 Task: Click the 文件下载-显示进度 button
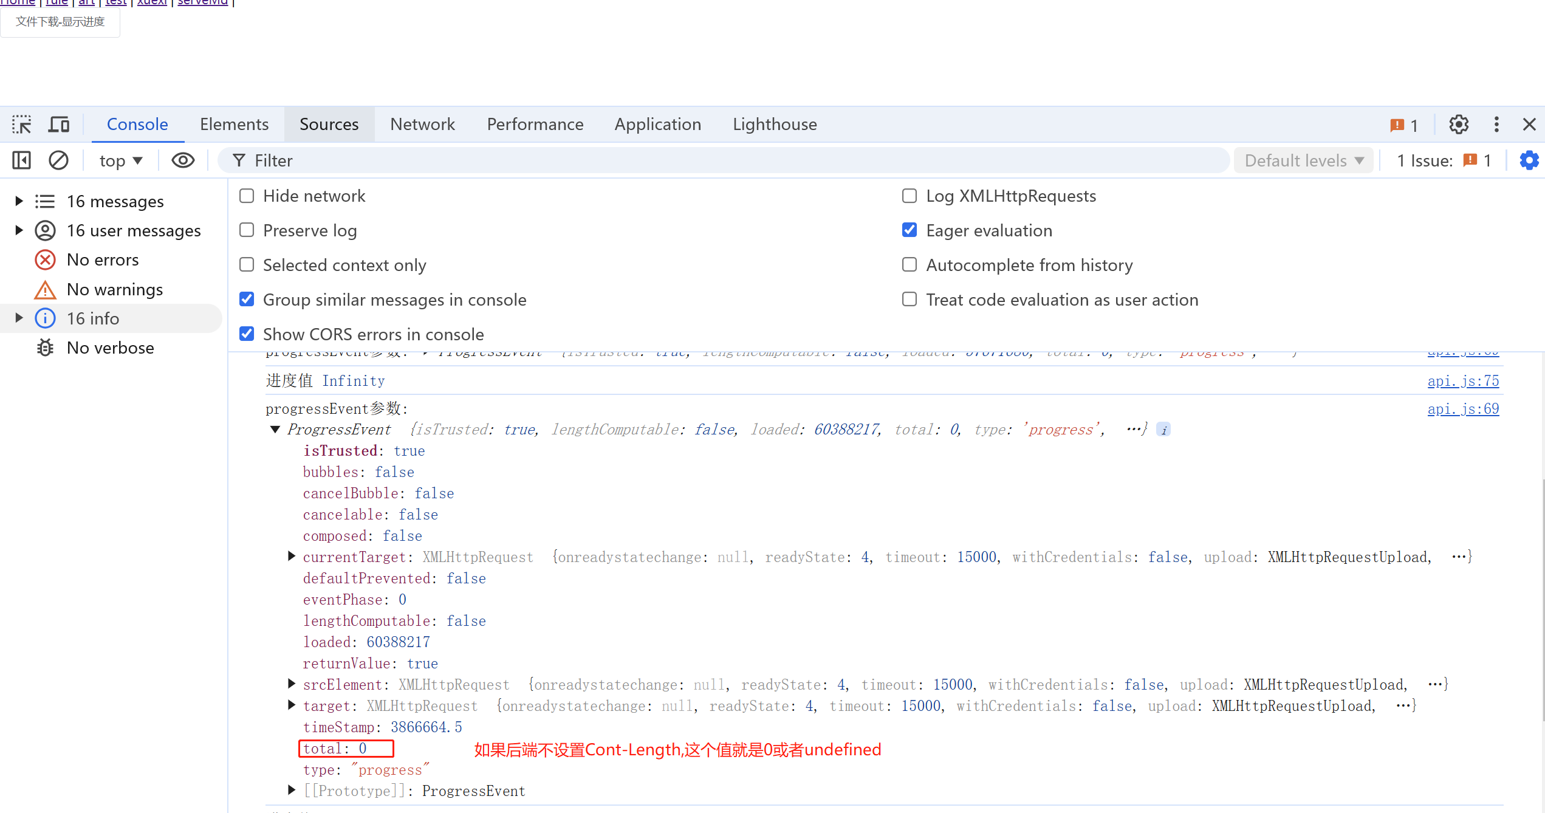(60, 22)
